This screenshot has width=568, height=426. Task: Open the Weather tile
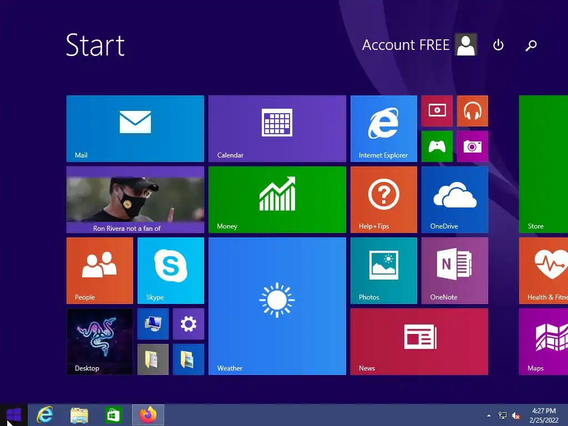[277, 306]
